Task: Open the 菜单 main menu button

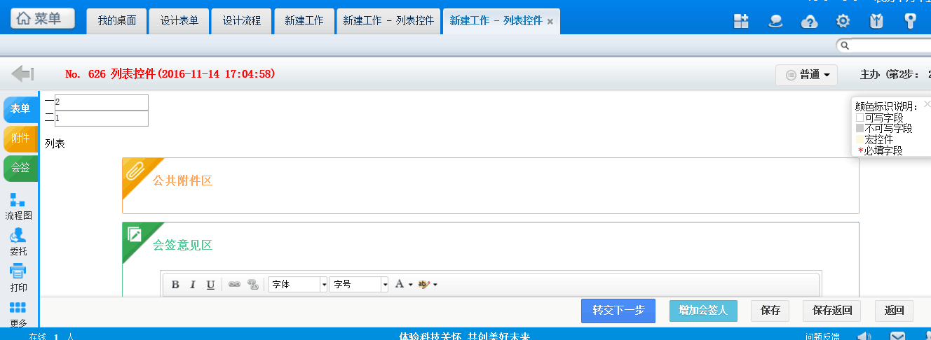Action: pos(43,19)
